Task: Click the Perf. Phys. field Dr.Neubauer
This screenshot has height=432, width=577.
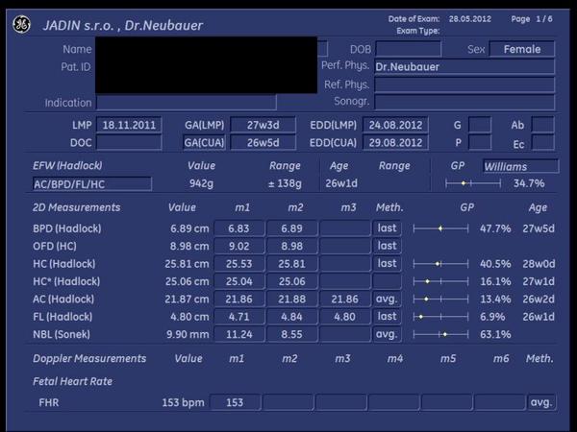Action: [x=463, y=67]
